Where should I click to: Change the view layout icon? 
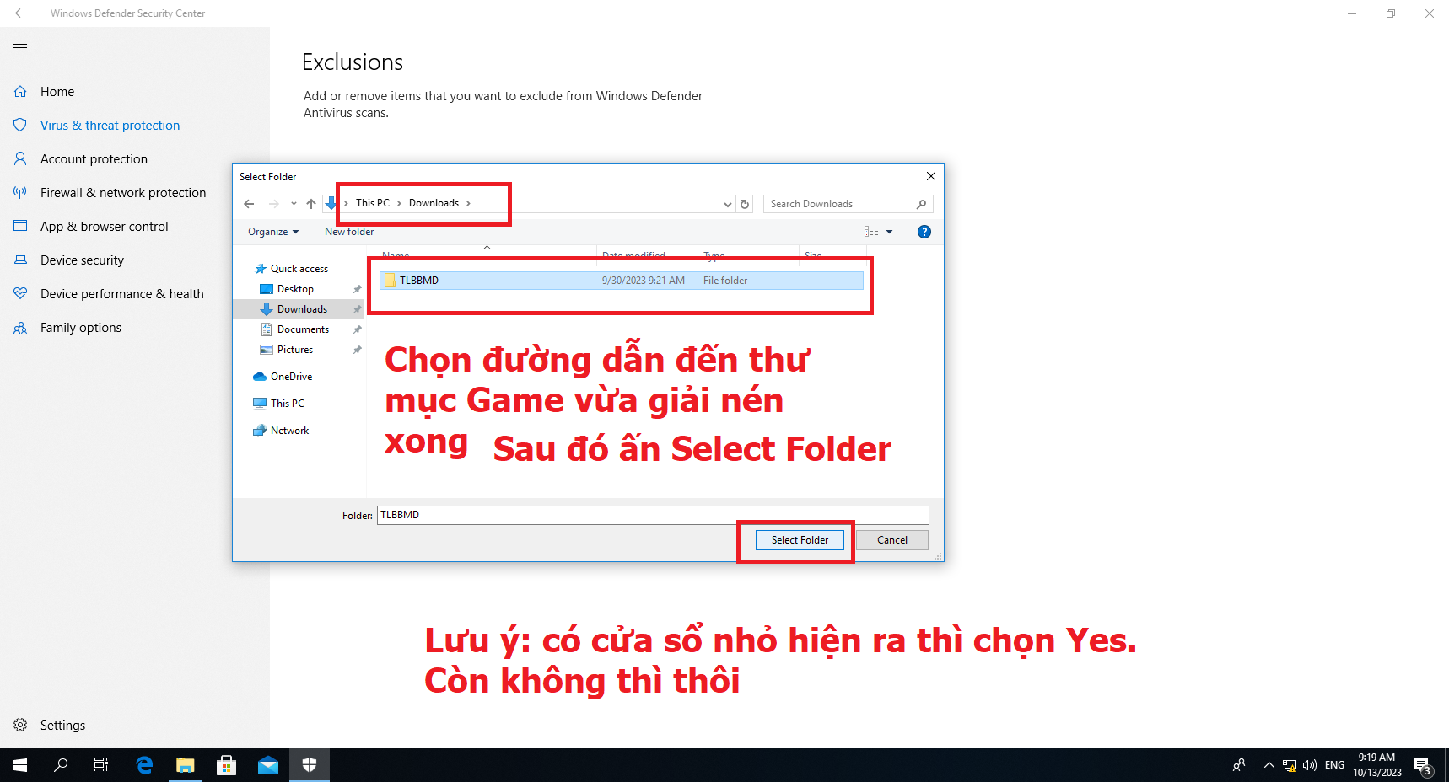(x=871, y=232)
